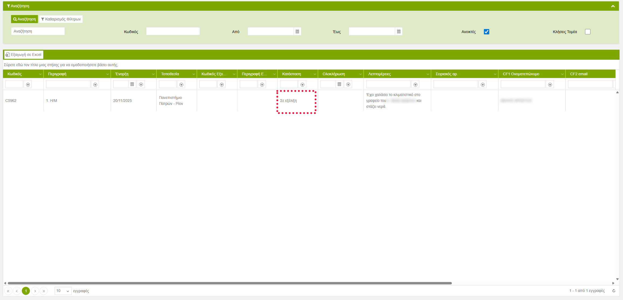This screenshot has height=300, width=623.
Task: Open the Από date calendar picker
Action: (x=297, y=31)
